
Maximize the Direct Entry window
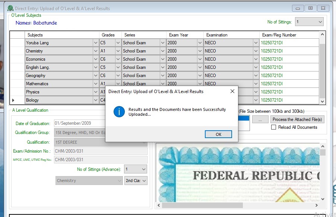click(310, 8)
